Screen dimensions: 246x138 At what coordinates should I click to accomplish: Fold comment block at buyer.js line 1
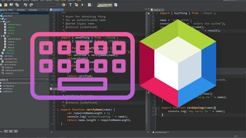[58, 13]
